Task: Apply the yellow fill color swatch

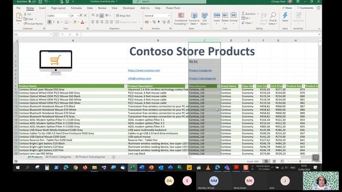Action: pos(75,22)
